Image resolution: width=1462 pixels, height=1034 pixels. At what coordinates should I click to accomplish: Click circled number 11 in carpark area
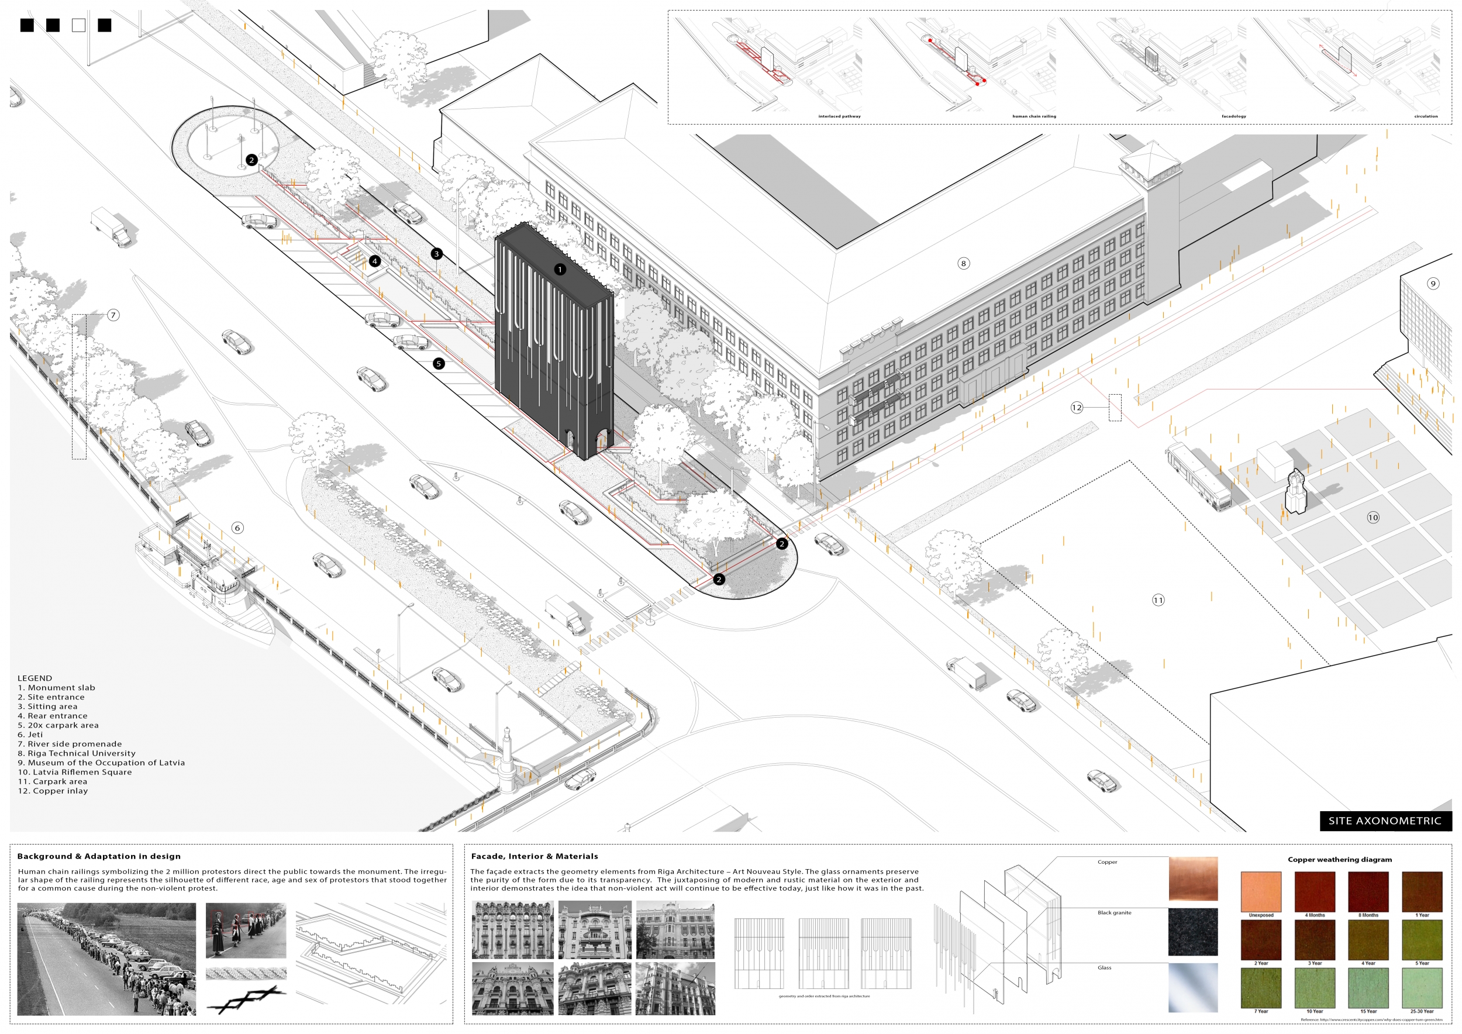[x=1158, y=600]
